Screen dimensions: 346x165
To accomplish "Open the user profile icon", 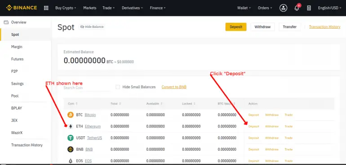I will click(284, 8).
